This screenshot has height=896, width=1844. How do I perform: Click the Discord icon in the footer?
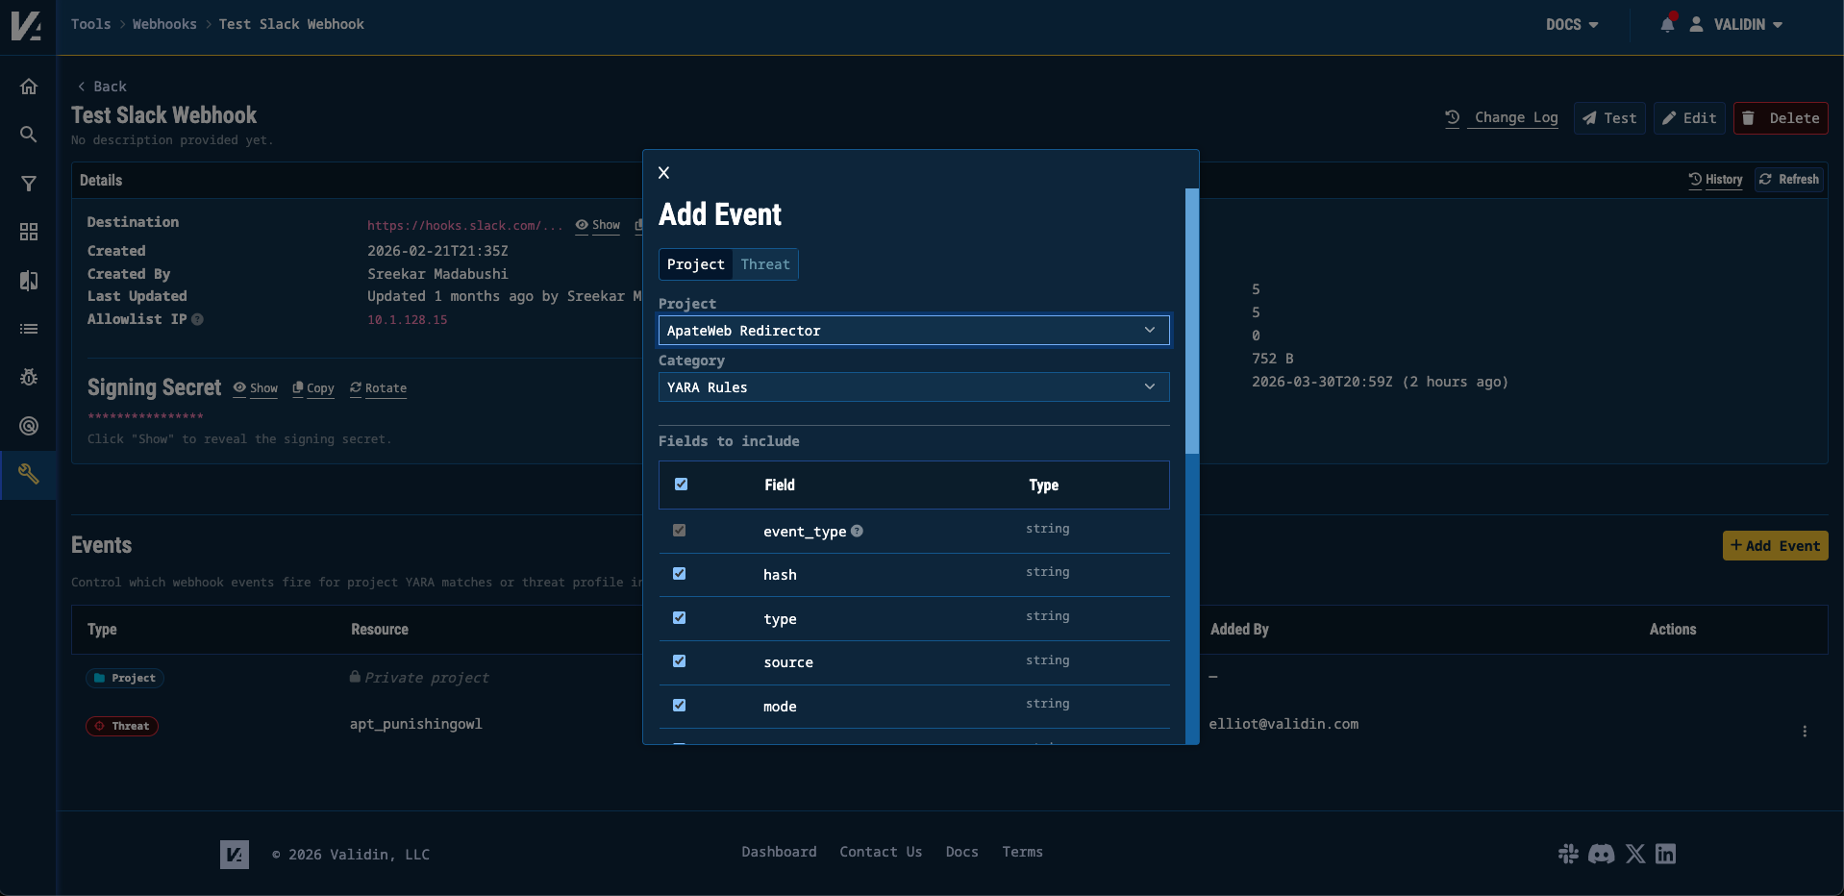pos(1602,854)
